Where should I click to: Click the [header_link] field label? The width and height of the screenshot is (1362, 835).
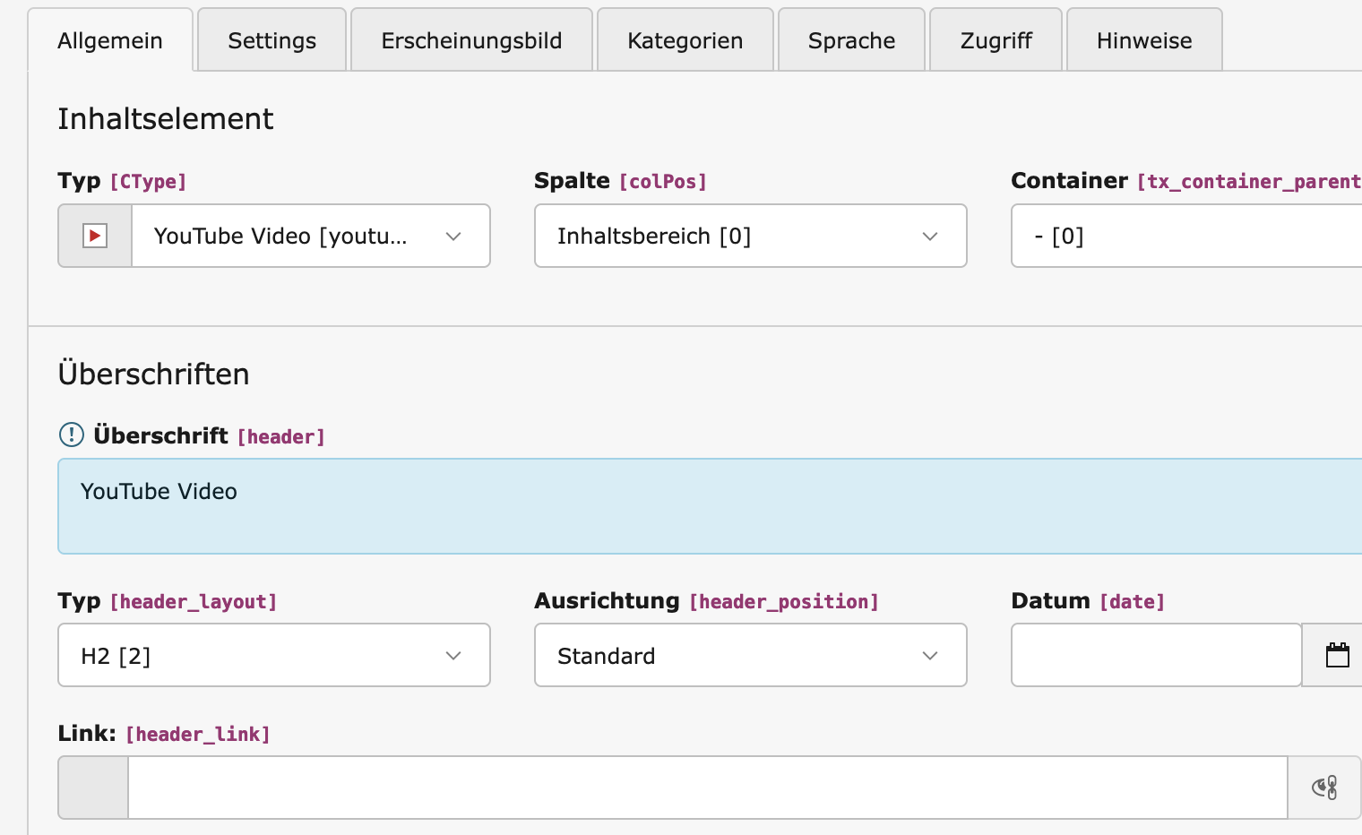(198, 735)
